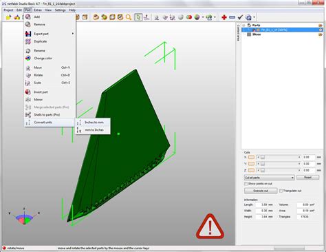Enable Show points on cut checkbox
The width and height of the screenshot is (326, 252).
(x=246, y=184)
